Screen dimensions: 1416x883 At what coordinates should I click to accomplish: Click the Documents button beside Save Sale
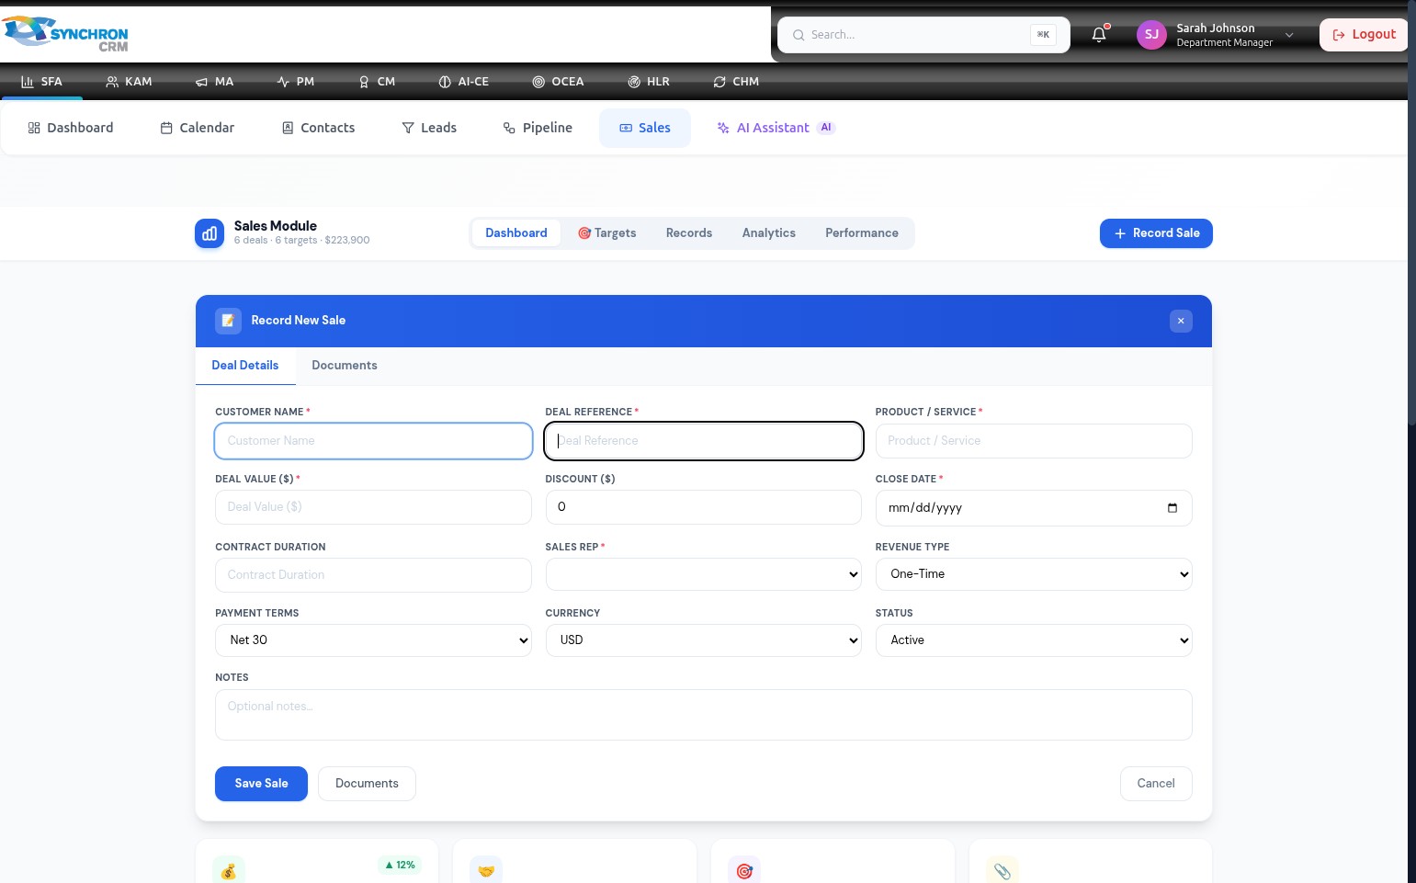point(367,784)
